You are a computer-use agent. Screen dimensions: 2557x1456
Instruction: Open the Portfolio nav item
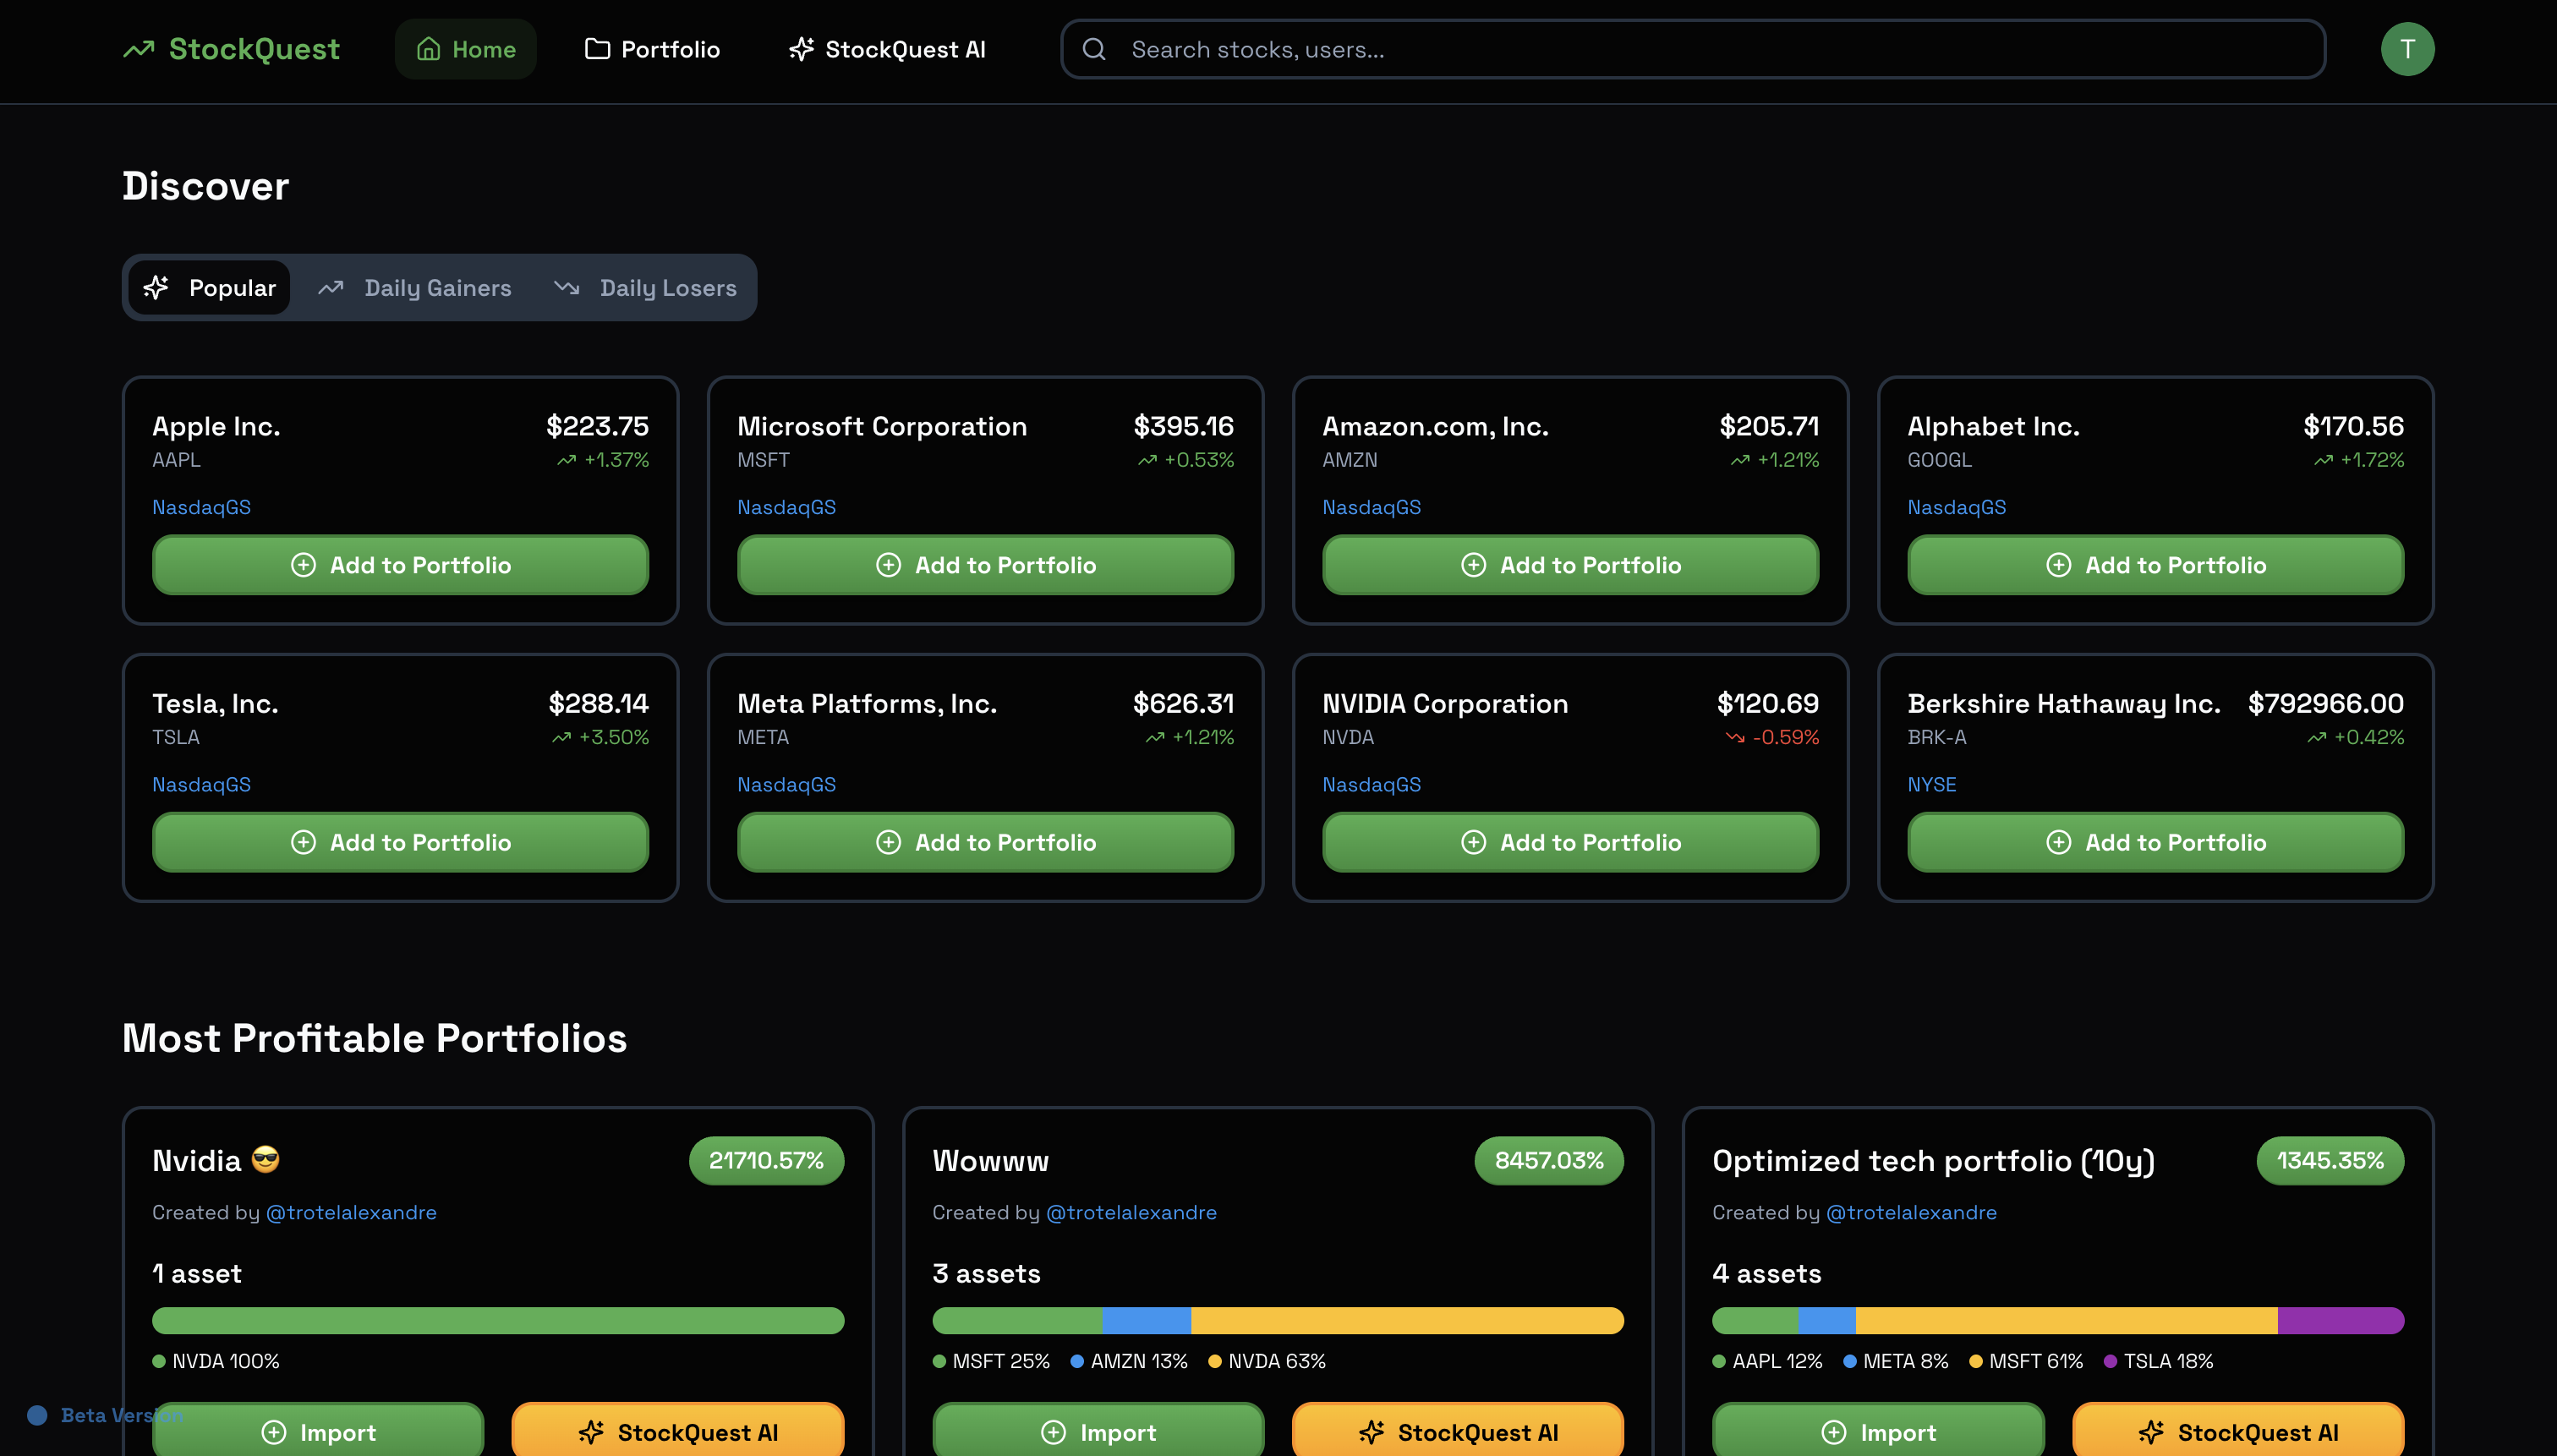point(652,49)
